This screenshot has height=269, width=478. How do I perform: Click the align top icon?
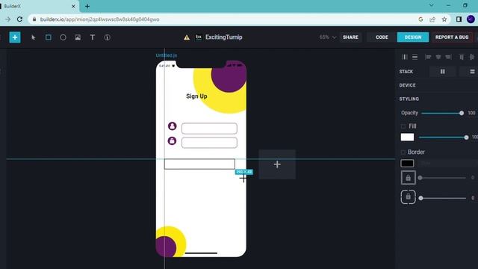[462, 57]
